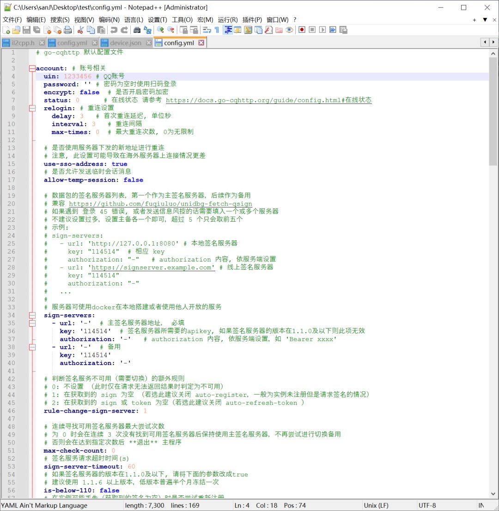Collapse the relogin block fold marker
Viewport: 499px width, 511px height.
32,108
